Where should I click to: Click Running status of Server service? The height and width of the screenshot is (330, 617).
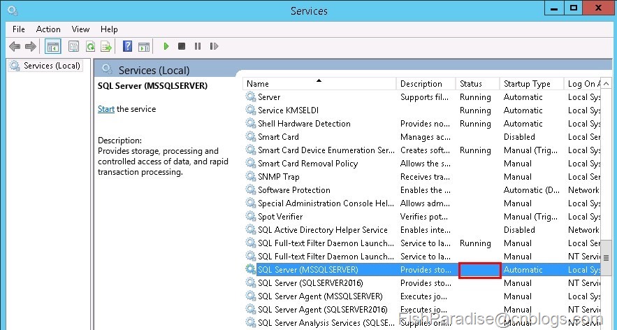(475, 97)
